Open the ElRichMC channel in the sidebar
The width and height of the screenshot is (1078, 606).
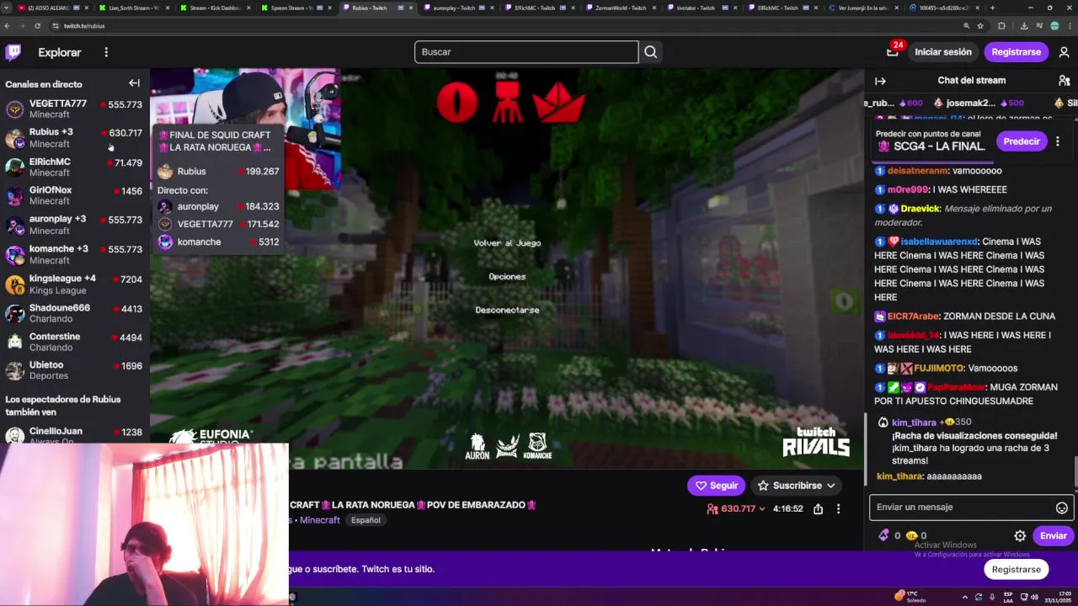pyautogui.click(x=75, y=167)
